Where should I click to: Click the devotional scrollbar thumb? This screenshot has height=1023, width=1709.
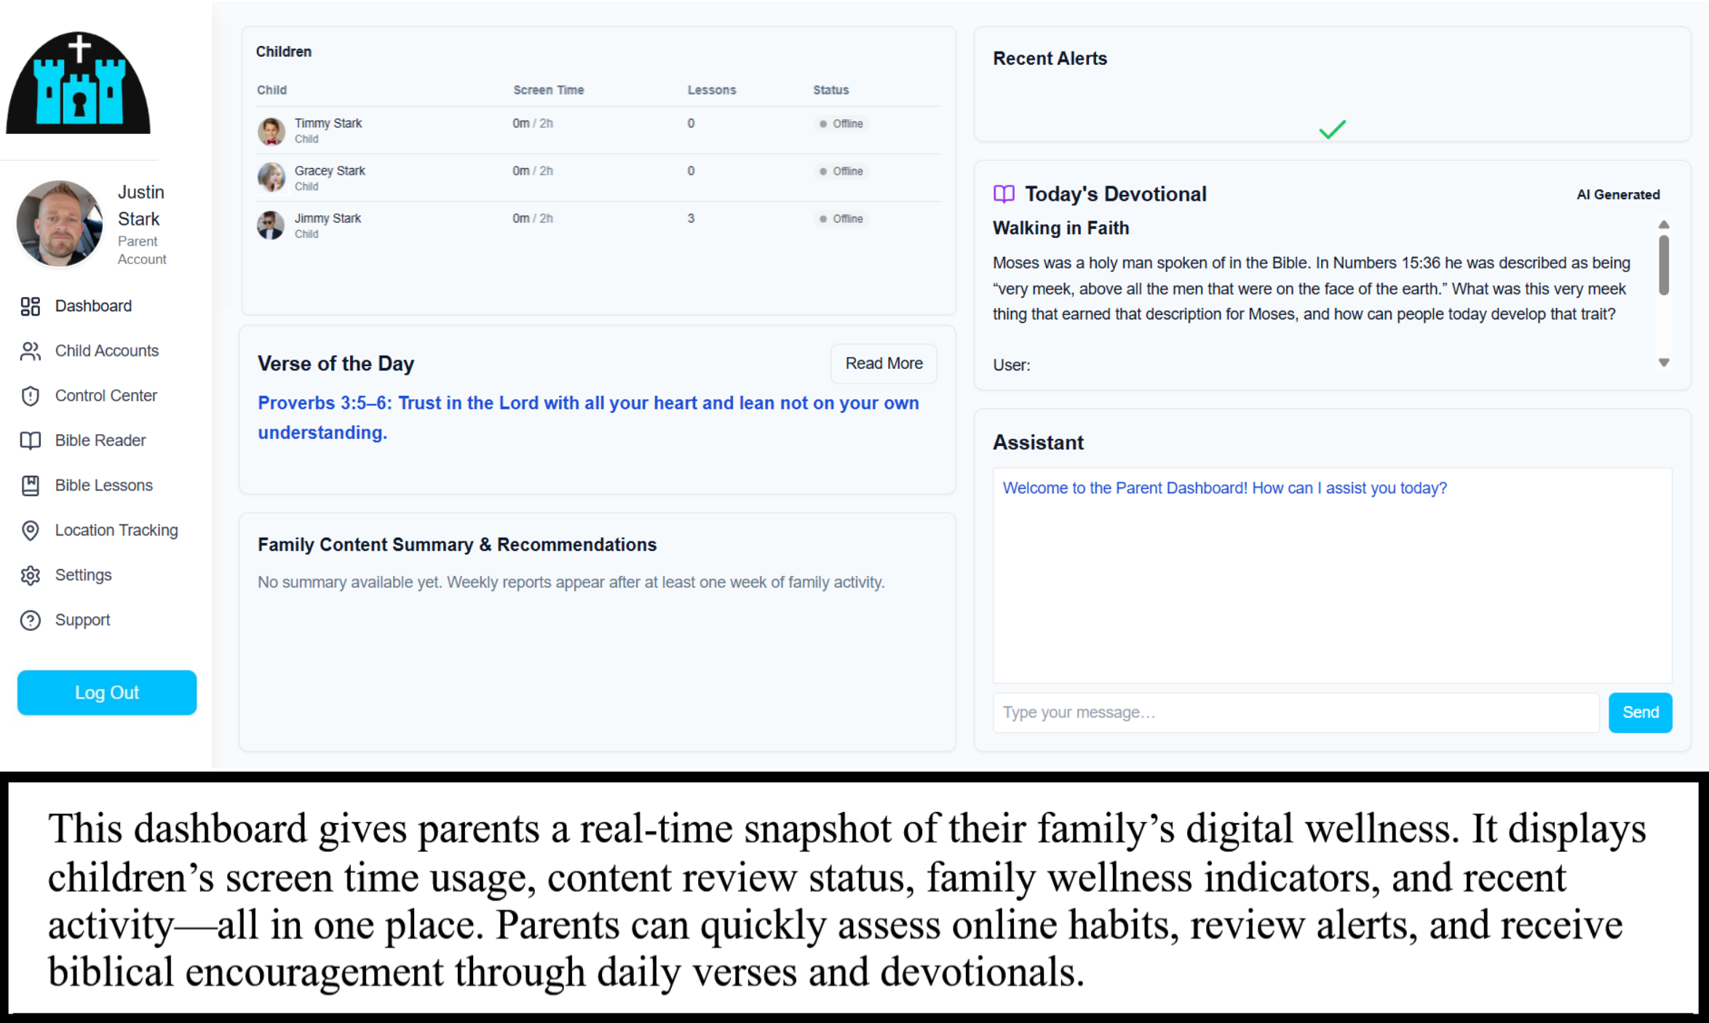pos(1664,264)
